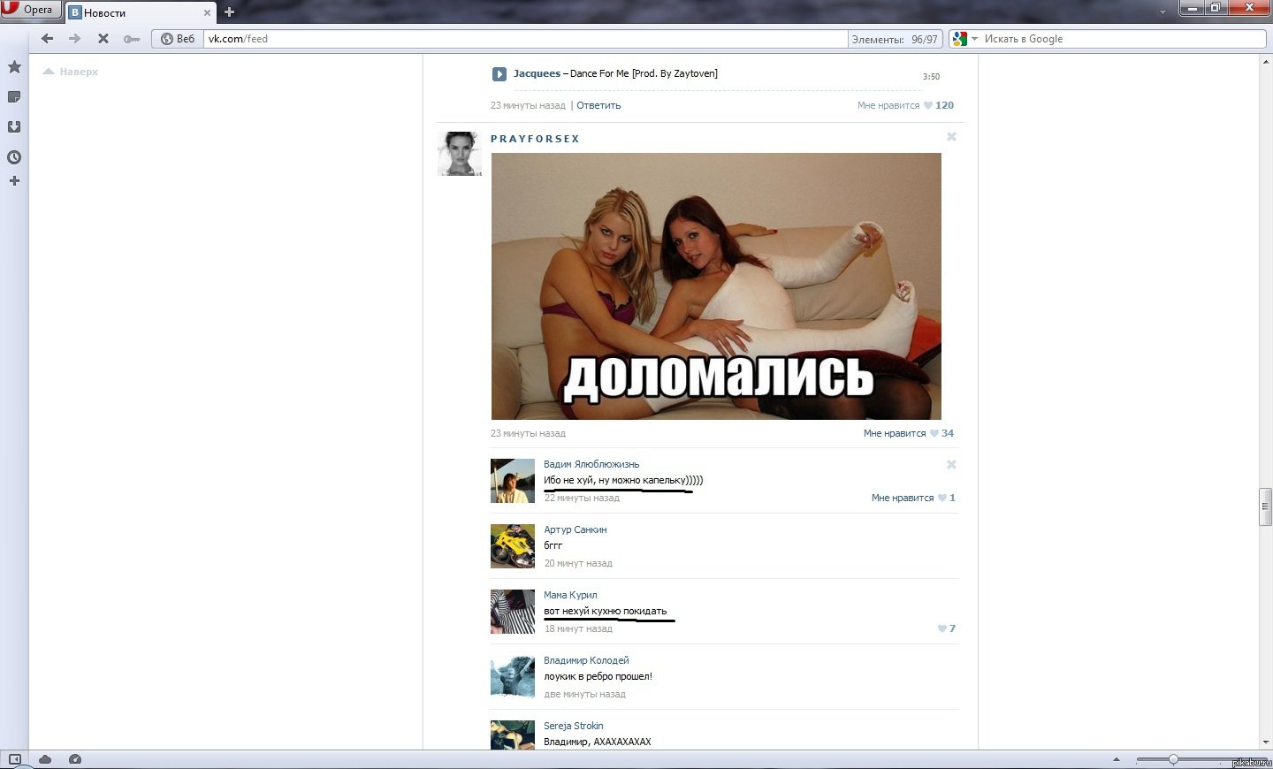Click the Ответить reply link
The width and height of the screenshot is (1273, 769).
coord(598,105)
